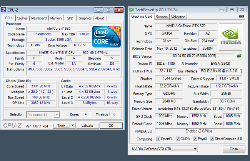This screenshot has height=161, width=250.
Task: Click the Instructions list MMX, SSE, SSE2
Action: pyautogui.click(x=73, y=71)
